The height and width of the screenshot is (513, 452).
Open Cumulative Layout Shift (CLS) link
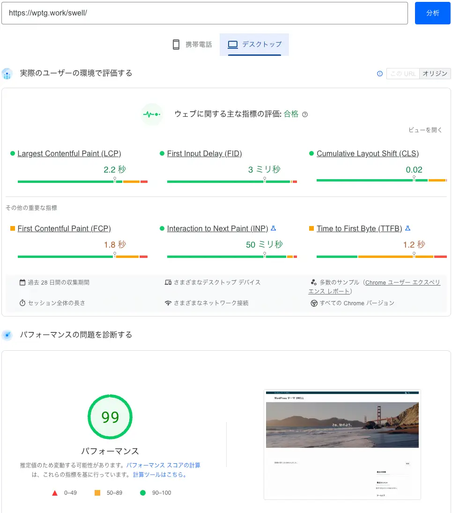368,153
